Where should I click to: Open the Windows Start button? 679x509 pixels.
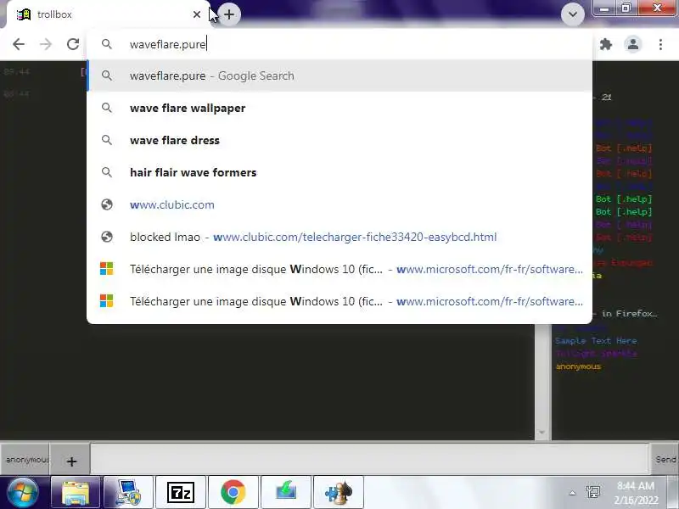pos(22,493)
